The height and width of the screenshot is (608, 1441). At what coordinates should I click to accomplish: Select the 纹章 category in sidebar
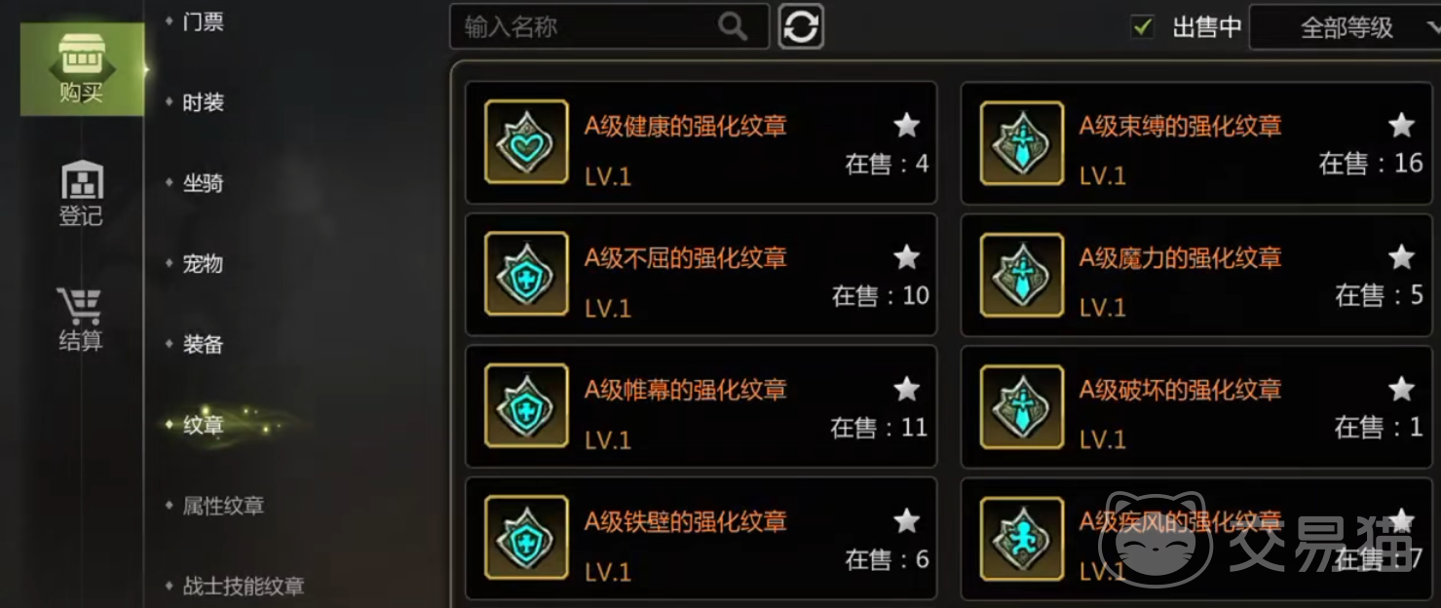click(204, 425)
